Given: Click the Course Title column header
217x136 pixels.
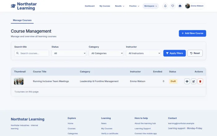Looking at the screenshot, I should 40,72.
